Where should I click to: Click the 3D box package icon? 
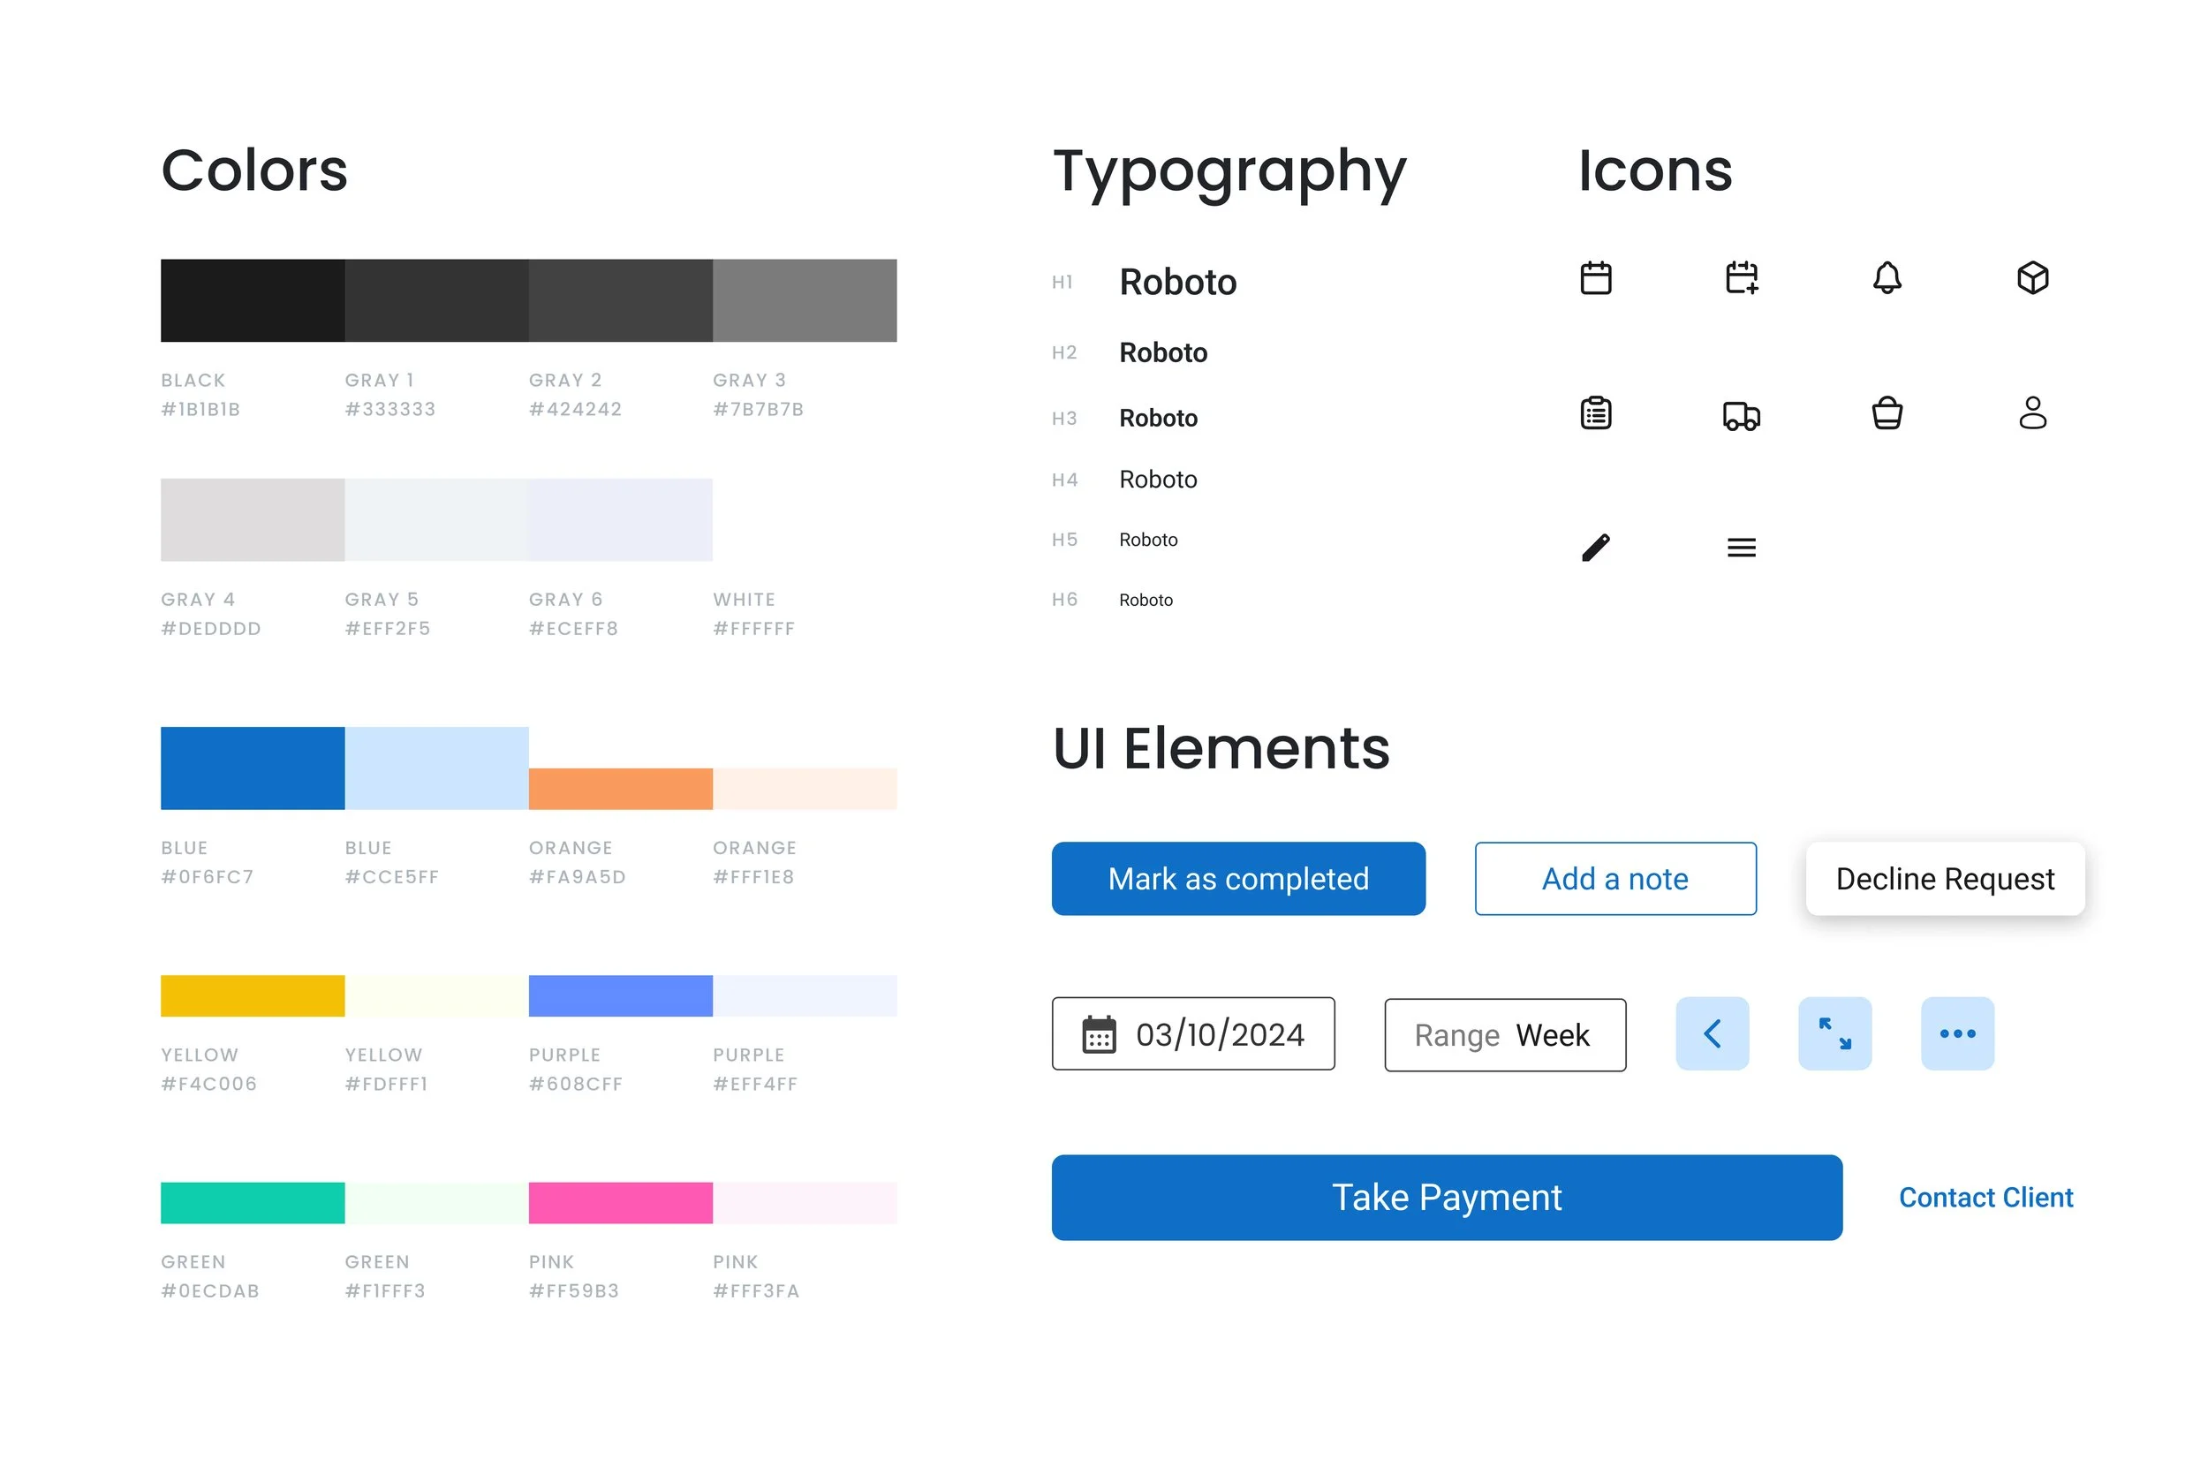(x=2032, y=277)
